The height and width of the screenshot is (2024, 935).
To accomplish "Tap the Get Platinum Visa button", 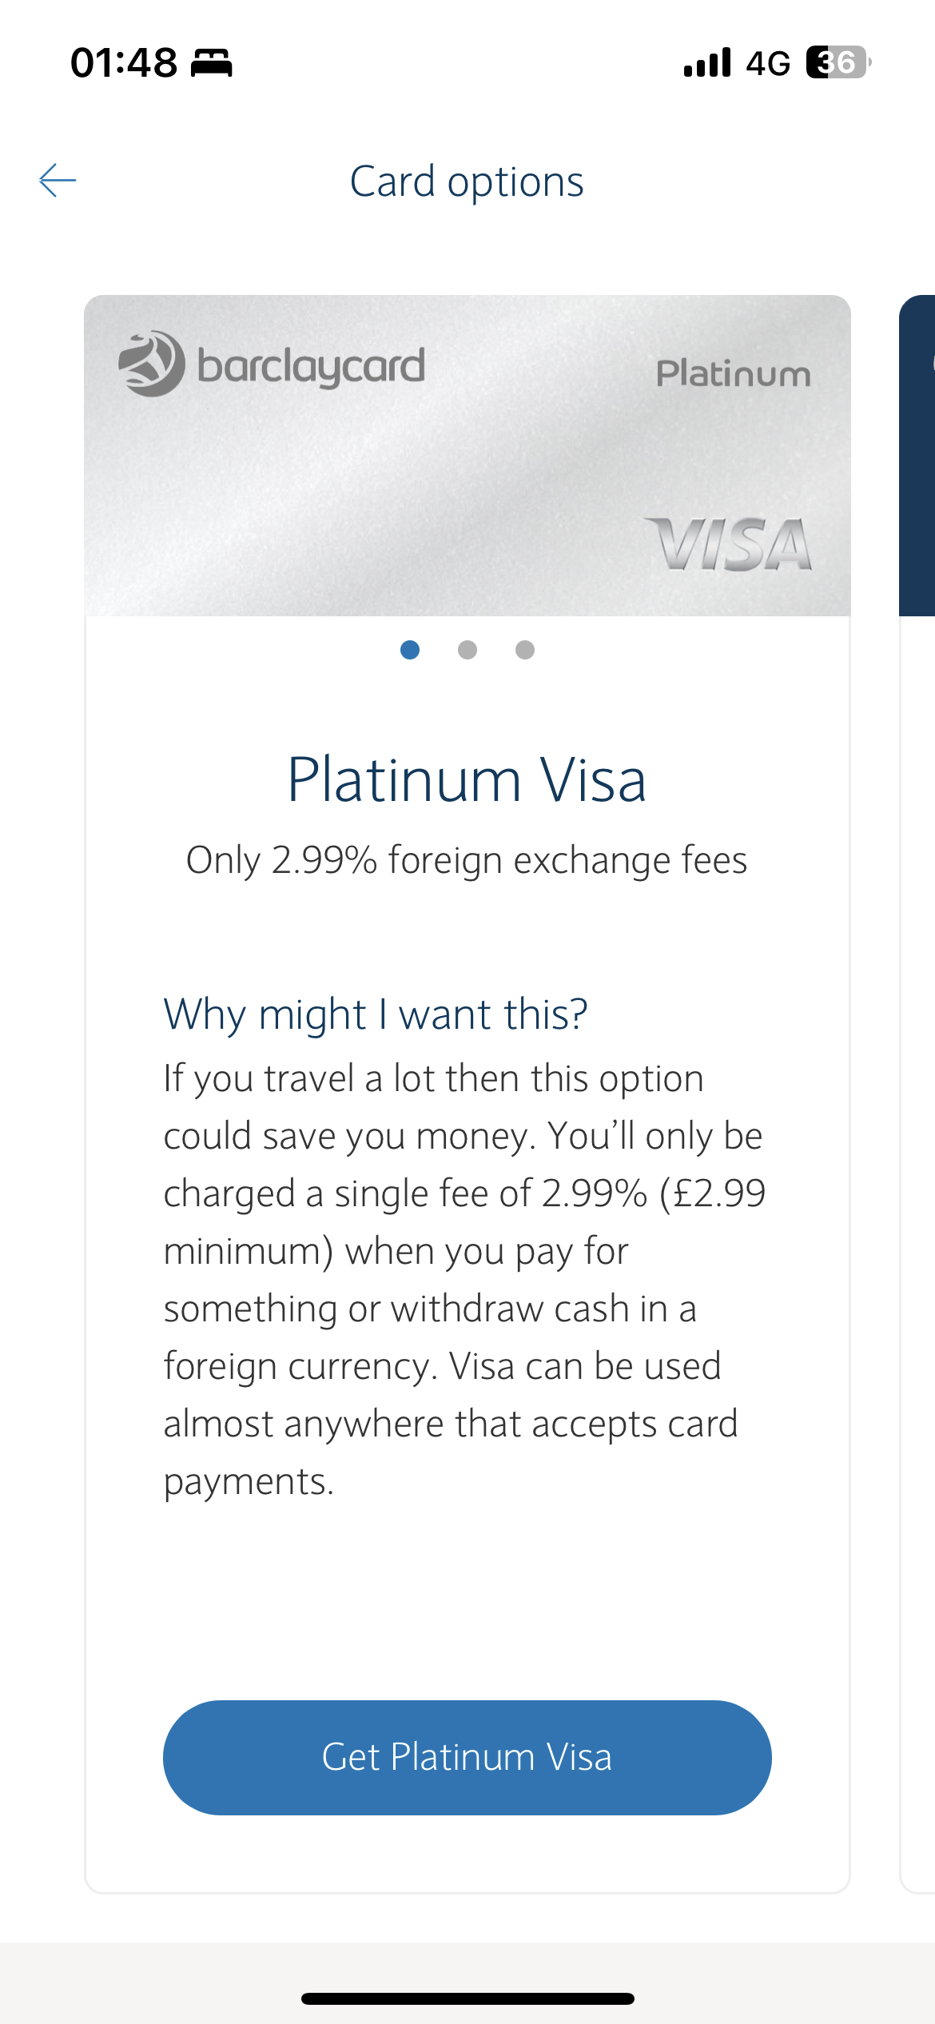I will 467,1758.
